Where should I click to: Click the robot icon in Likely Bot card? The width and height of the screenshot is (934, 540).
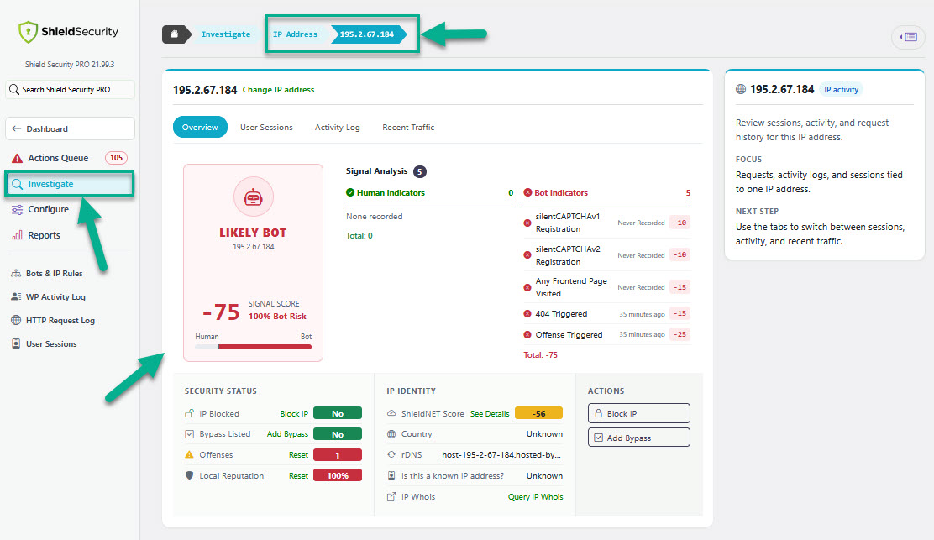click(253, 197)
